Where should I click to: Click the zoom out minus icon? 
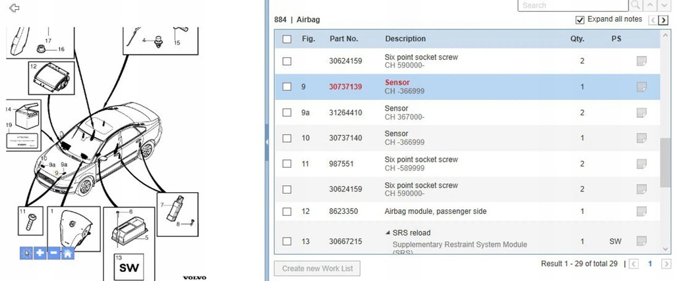[x=53, y=253]
